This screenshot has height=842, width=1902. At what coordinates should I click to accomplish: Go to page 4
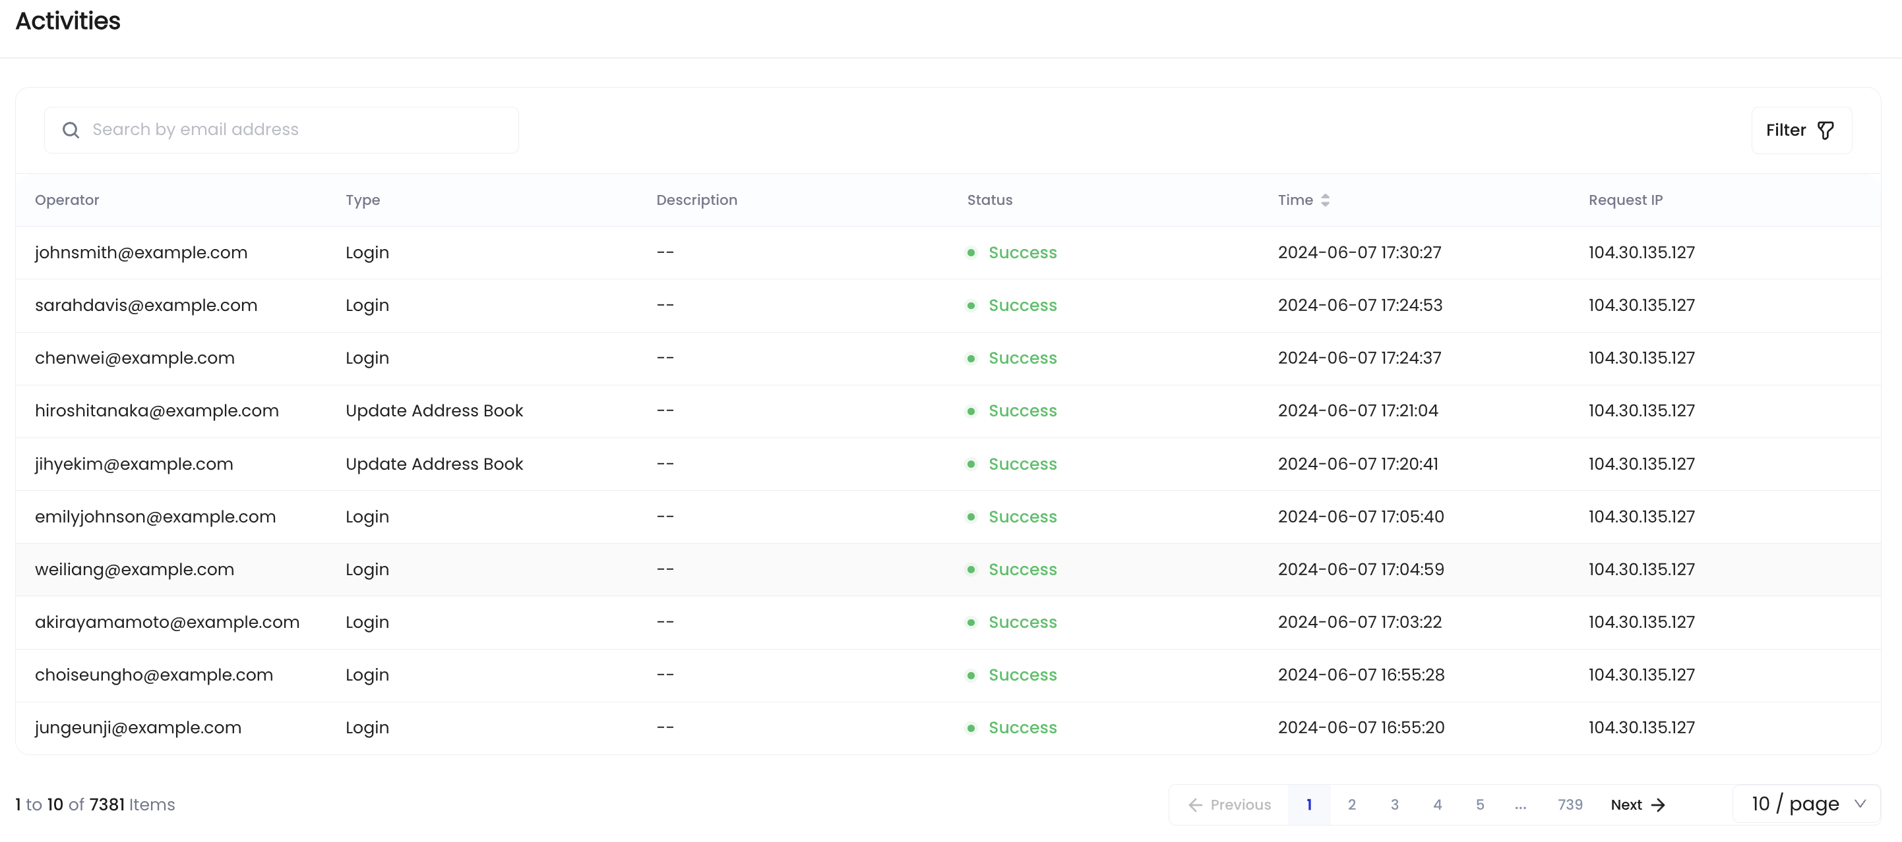click(x=1437, y=805)
